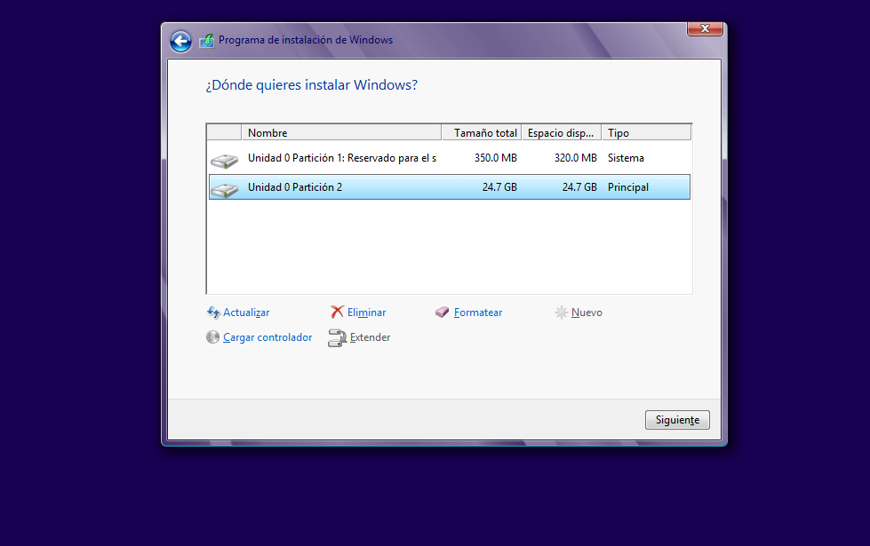The width and height of the screenshot is (870, 546).
Task: Click the Formatear link text
Action: tap(478, 313)
